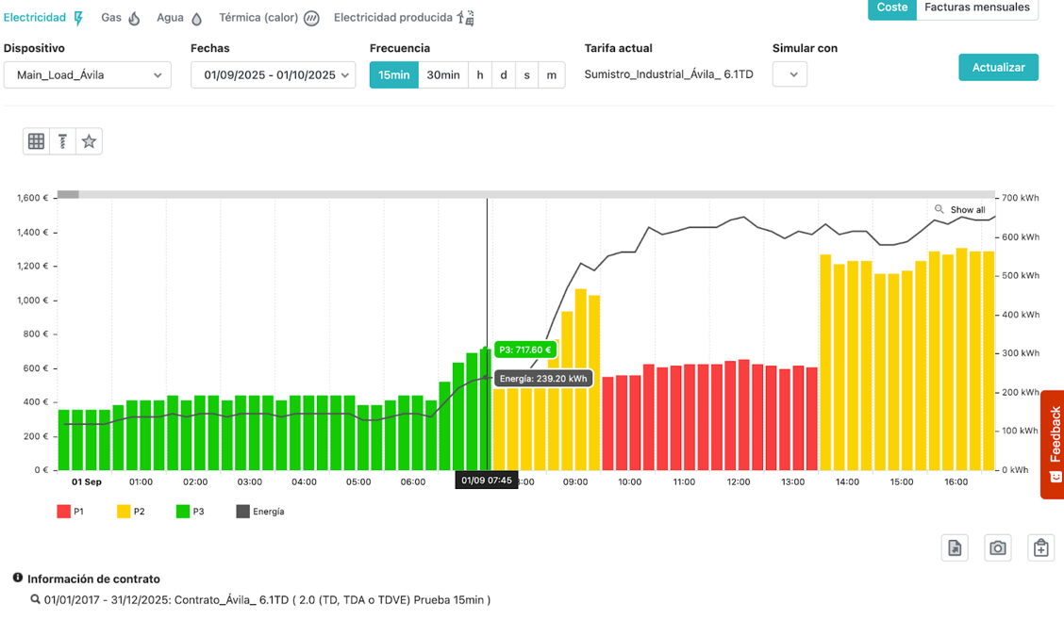This screenshot has width=1064, height=619.
Task: Click the clipboard copy icon
Action: pos(1040,547)
